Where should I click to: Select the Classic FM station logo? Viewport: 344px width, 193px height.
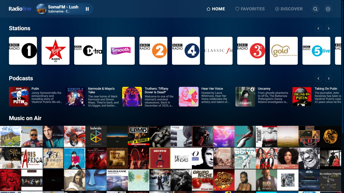pyautogui.click(x=218, y=50)
